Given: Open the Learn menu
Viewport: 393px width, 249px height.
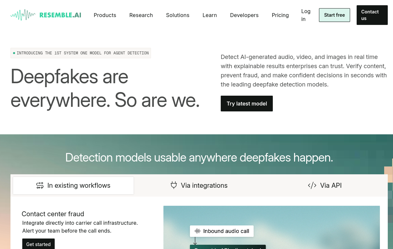Looking at the screenshot, I should tap(210, 15).
